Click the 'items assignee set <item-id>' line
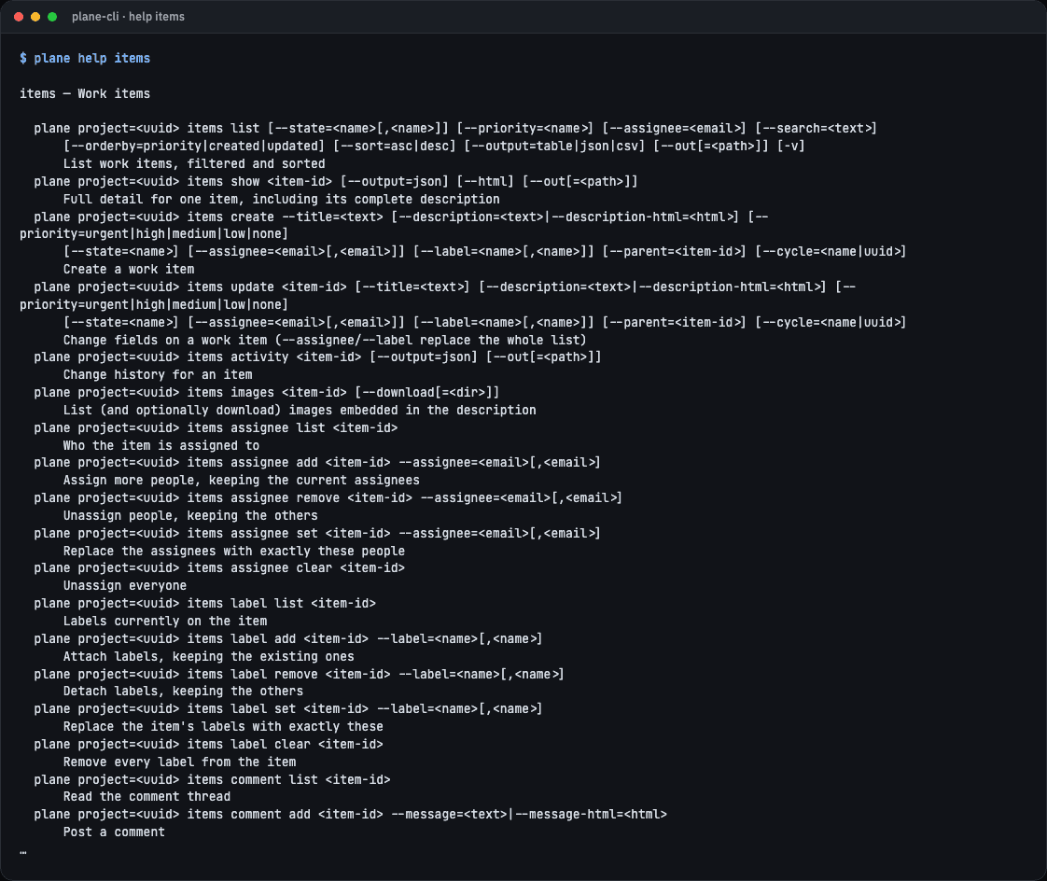This screenshot has height=881, width=1047. point(317,533)
